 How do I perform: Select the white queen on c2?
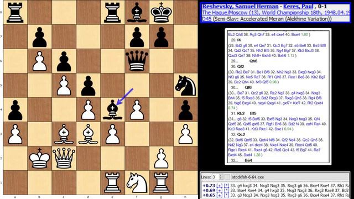pyautogui.click(x=64, y=159)
